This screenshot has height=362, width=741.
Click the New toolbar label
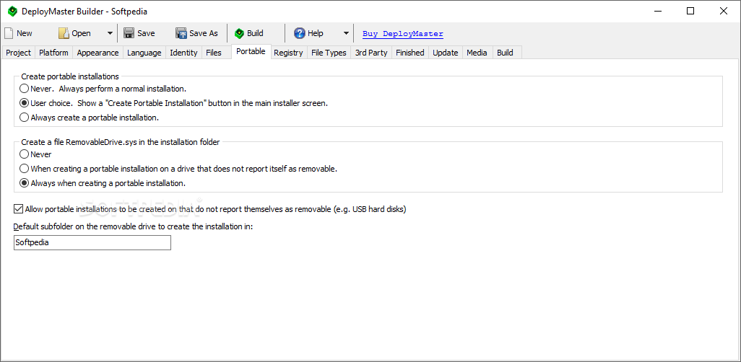point(25,33)
